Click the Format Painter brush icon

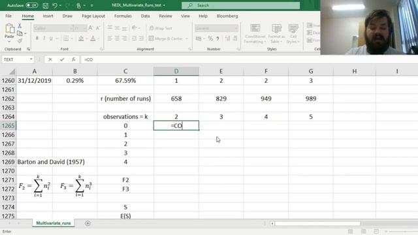tap(20, 40)
